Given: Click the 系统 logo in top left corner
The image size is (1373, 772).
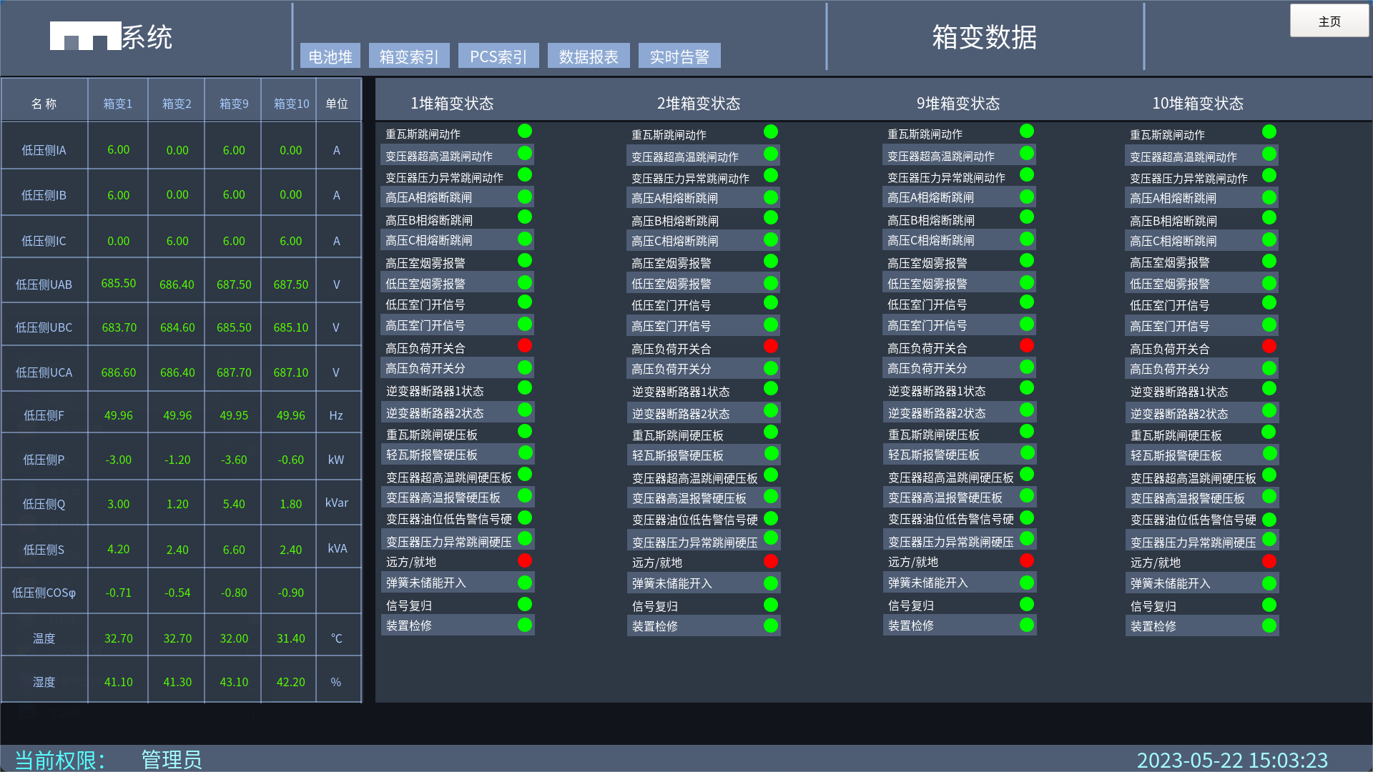Looking at the screenshot, I should (x=111, y=37).
